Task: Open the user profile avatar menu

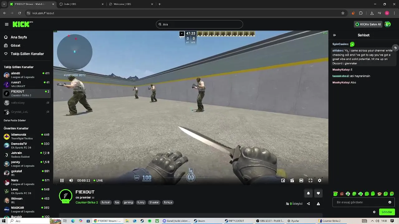Action: (387, 24)
